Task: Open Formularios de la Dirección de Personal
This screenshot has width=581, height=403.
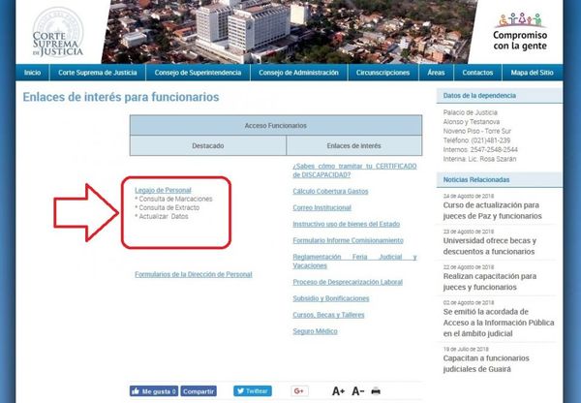Action: tap(193, 274)
